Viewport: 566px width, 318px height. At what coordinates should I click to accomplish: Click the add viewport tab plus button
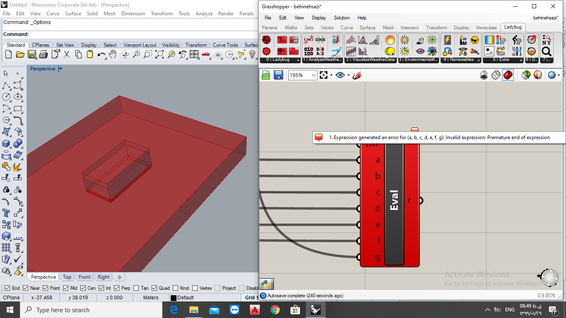[x=119, y=277]
